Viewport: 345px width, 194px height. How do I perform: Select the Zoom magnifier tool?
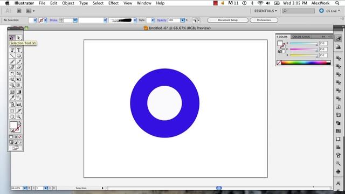[19, 117]
